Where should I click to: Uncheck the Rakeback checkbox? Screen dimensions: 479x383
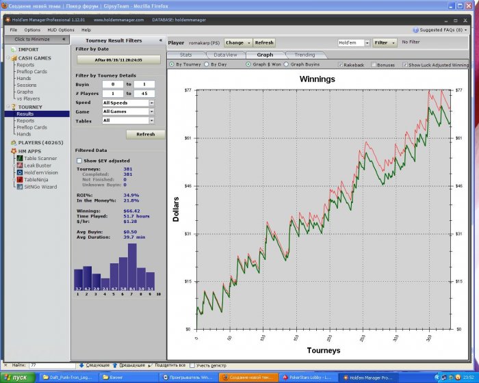[x=341, y=64]
